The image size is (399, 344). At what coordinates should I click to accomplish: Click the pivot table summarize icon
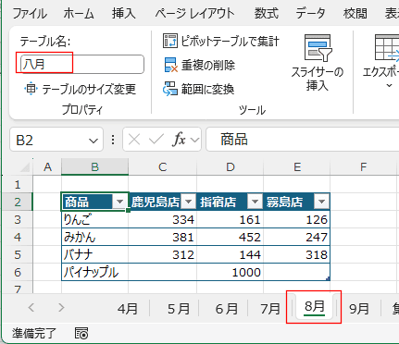click(x=170, y=41)
